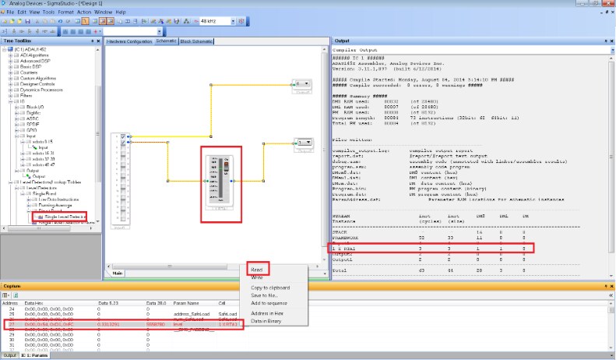Open the View menu
The width and height of the screenshot is (616, 360).
(x=34, y=12)
